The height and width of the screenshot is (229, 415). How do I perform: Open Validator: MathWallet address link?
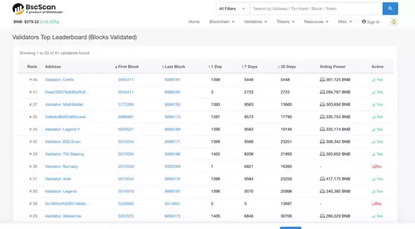coord(64,105)
